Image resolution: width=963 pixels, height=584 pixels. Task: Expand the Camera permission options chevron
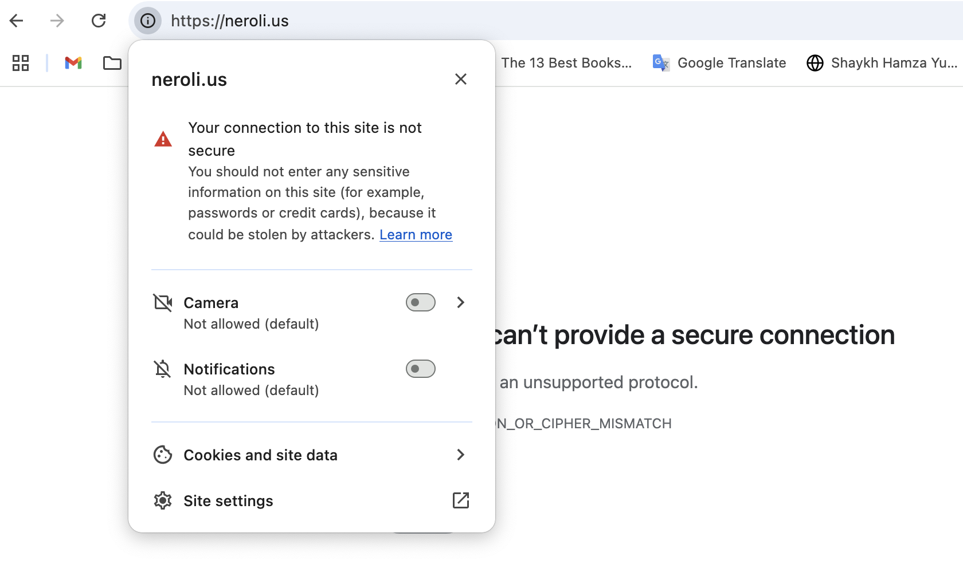(x=460, y=302)
